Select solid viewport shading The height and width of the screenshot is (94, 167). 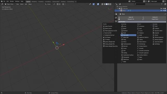[107, 4]
